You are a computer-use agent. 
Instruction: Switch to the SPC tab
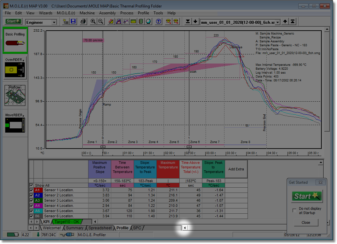[137, 228]
